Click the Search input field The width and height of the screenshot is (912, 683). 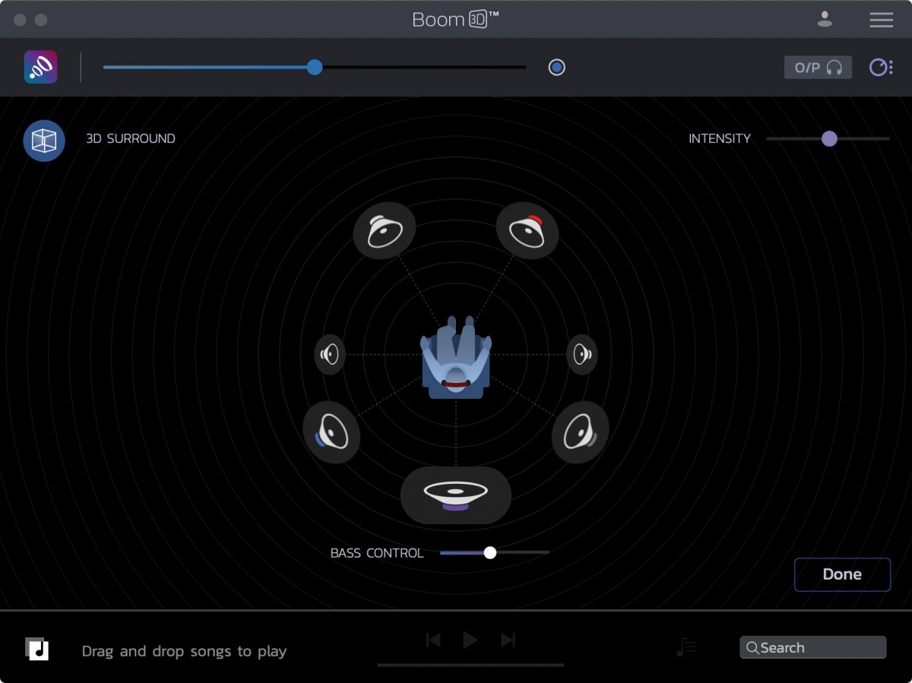[813, 647]
